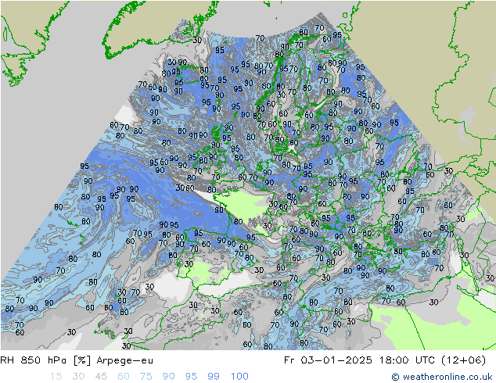496x383 pixels.
Task: Click the 'Fr 03-01-2025 18:00 UTC (12+06)' timestamp
Action: coord(385,360)
